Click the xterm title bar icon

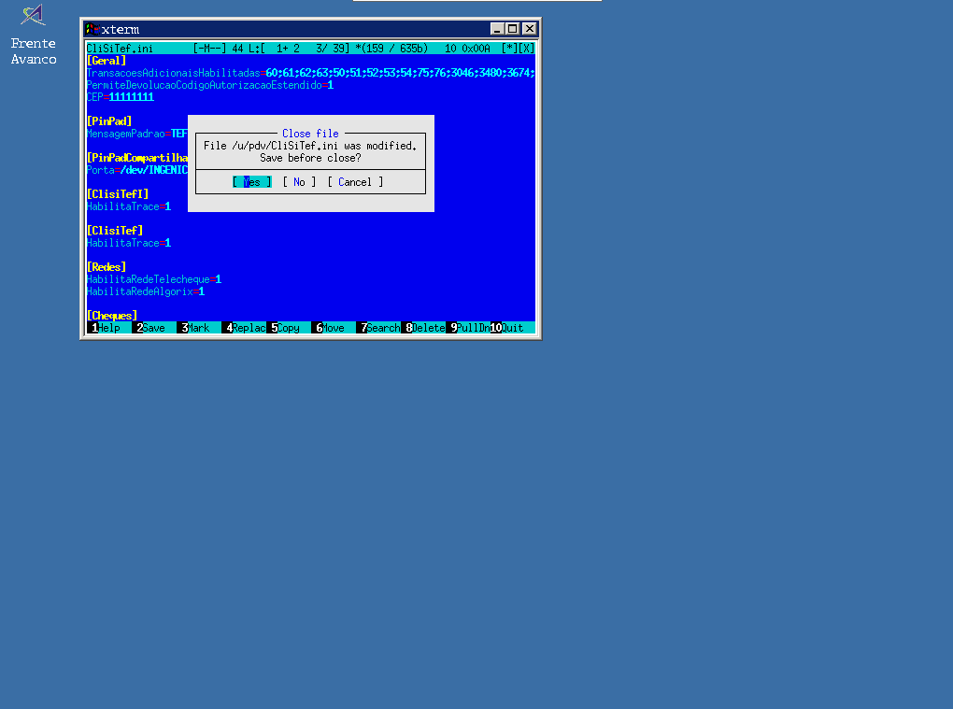(x=92, y=29)
